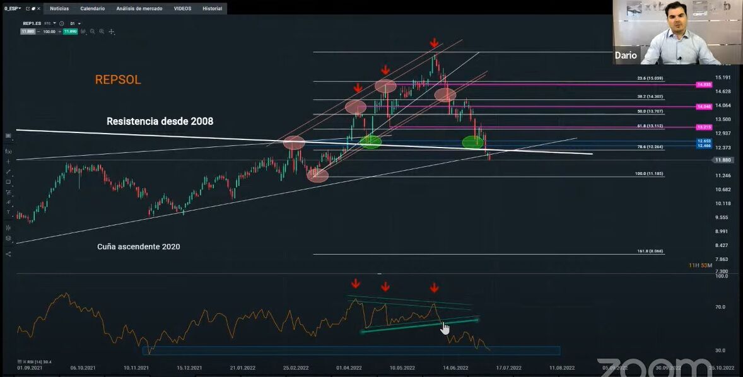The image size is (743, 377).
Task: Select the Resistencia desde 2008 annotation
Action: (160, 121)
